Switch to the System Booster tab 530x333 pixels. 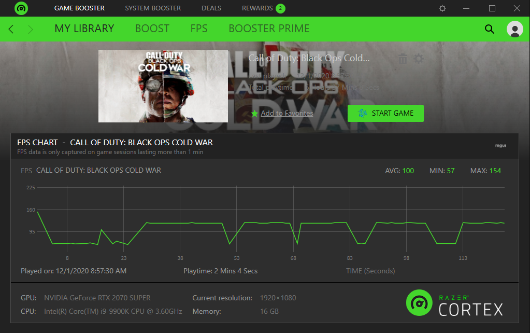pyautogui.click(x=153, y=8)
